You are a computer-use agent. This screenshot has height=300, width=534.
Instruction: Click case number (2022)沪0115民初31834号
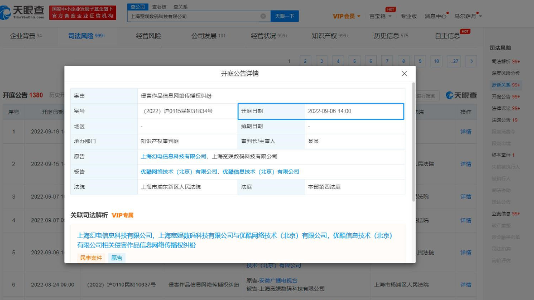click(x=177, y=111)
